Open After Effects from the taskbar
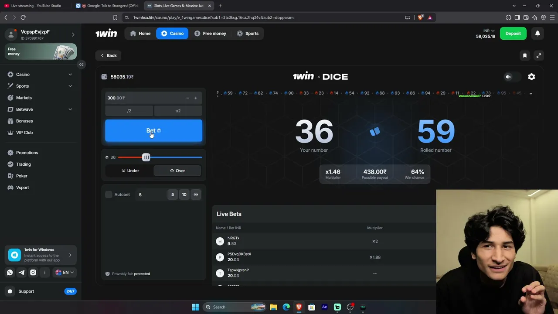 324,307
